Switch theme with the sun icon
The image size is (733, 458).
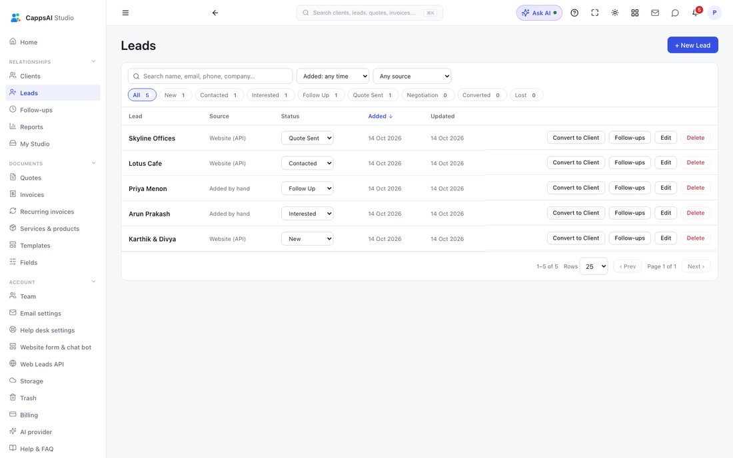615,13
